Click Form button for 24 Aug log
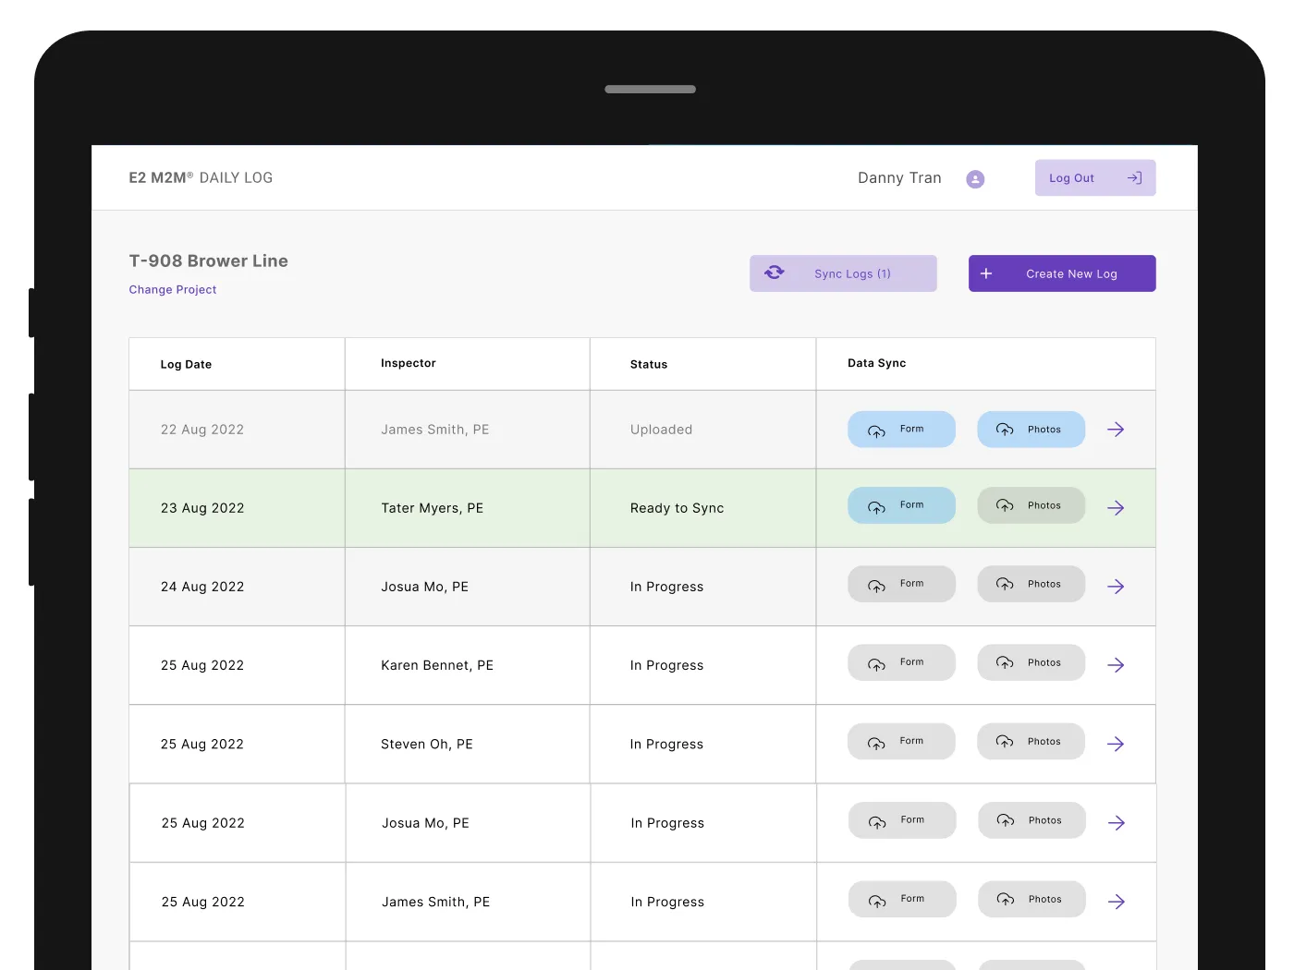The height and width of the screenshot is (970, 1294). click(901, 584)
